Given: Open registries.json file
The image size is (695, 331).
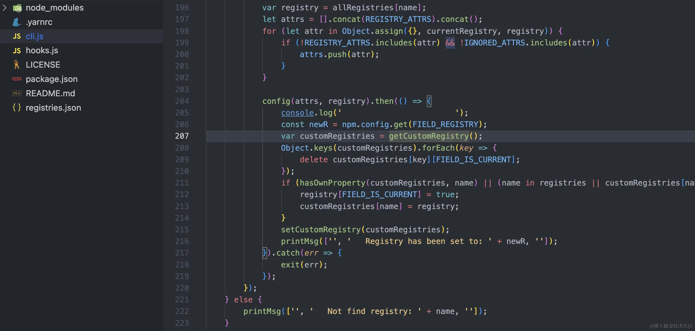Looking at the screenshot, I should pyautogui.click(x=53, y=108).
